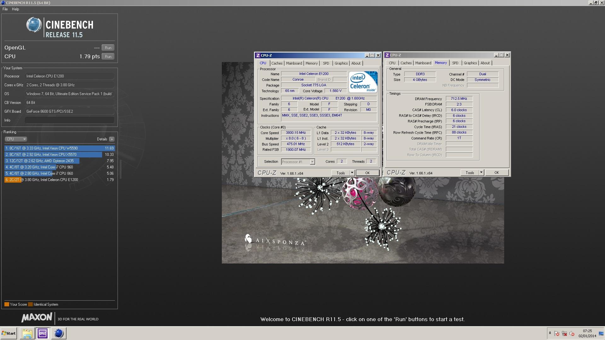Click the network tray icon with red X
605x340 pixels.
pyautogui.click(x=564, y=334)
